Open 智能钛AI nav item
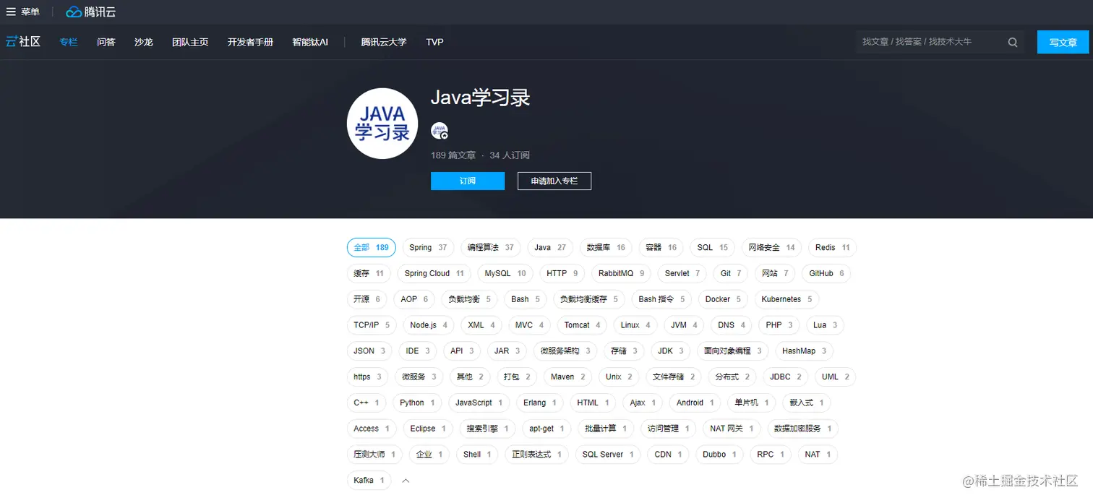The image size is (1093, 503). (310, 42)
